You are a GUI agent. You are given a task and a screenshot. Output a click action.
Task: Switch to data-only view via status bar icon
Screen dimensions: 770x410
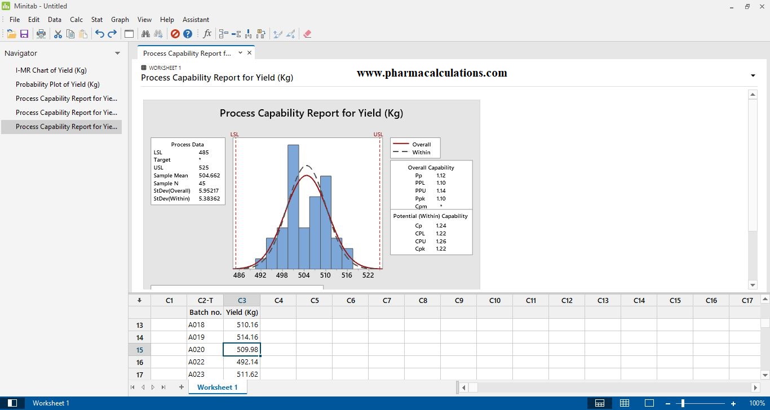point(624,403)
